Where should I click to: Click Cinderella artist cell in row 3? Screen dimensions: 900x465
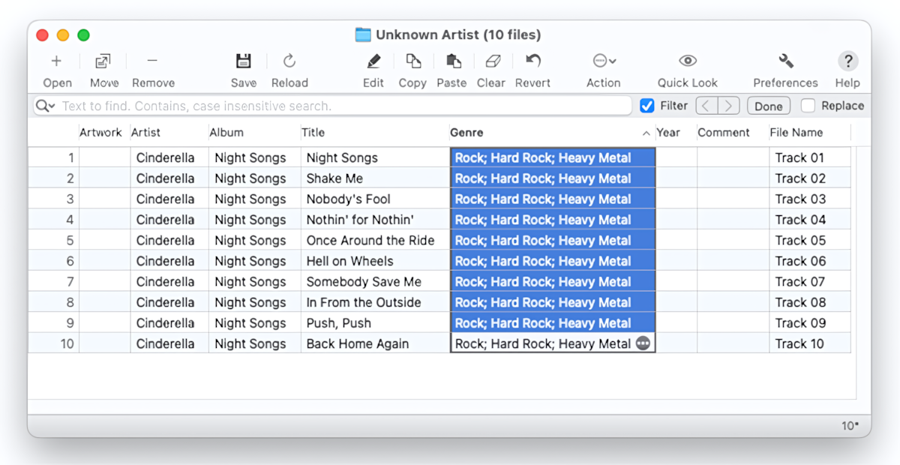pos(169,199)
